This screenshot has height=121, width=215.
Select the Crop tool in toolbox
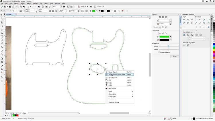pyautogui.click(x=2, y=22)
